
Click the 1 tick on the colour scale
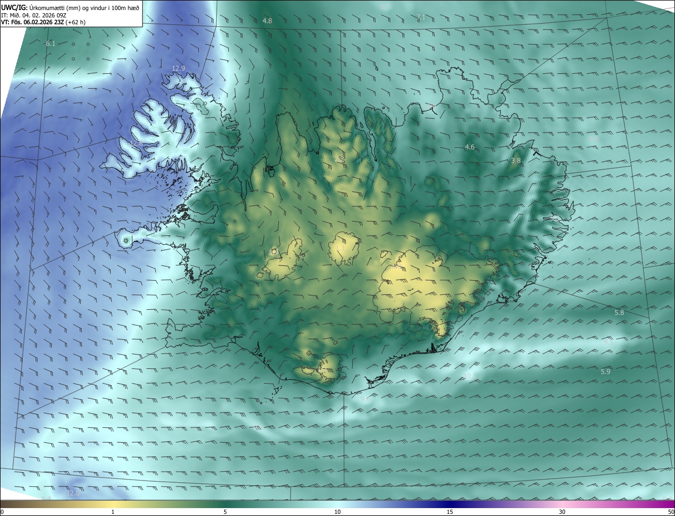[113, 512]
